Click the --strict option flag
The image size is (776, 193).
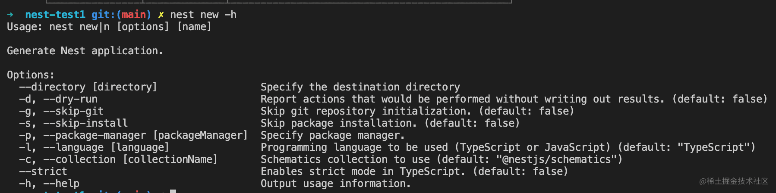click(43, 171)
